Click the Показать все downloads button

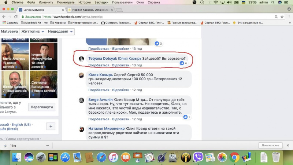pos(271,146)
